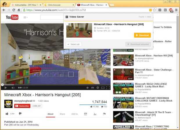Mute the video with the speaker icon
180x130 pixels.
tap(13, 88)
